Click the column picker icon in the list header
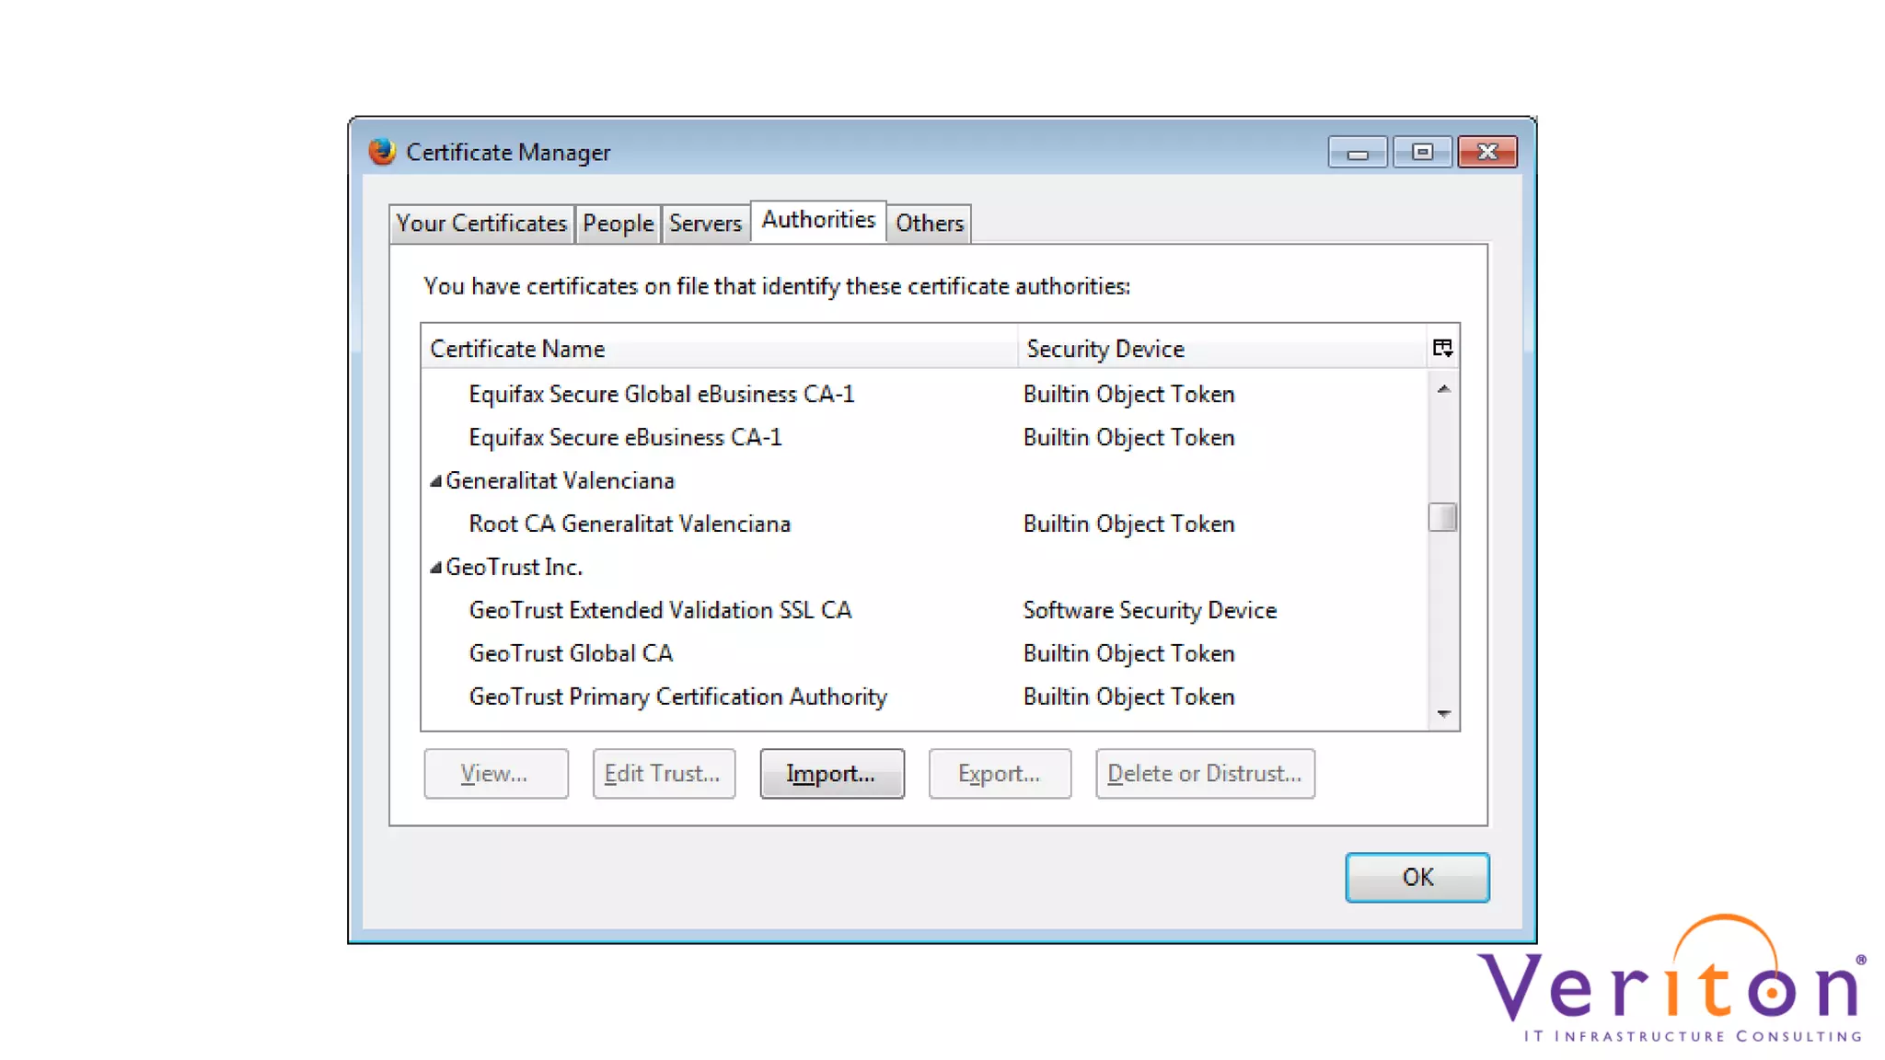Screen dimensions: 1885x1060 pyautogui.click(x=1442, y=348)
